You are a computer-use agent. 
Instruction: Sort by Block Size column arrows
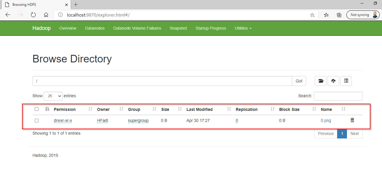pyautogui.click(x=314, y=109)
